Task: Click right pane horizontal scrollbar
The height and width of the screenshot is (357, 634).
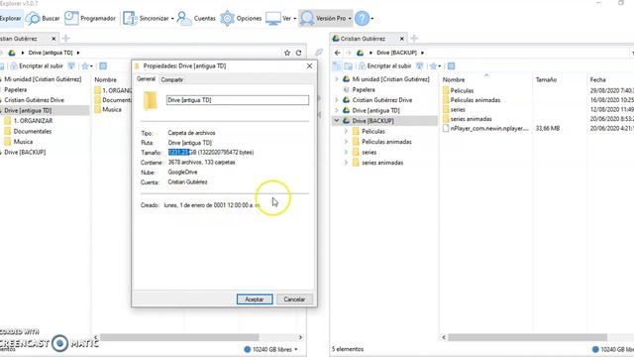Action: [527, 337]
